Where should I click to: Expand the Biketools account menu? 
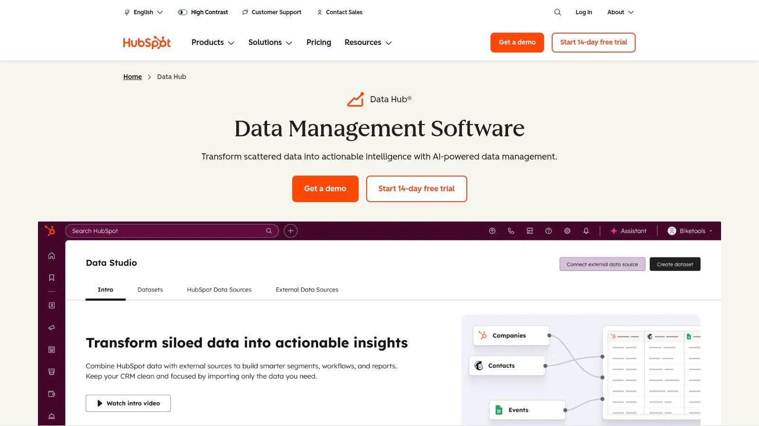click(x=689, y=231)
